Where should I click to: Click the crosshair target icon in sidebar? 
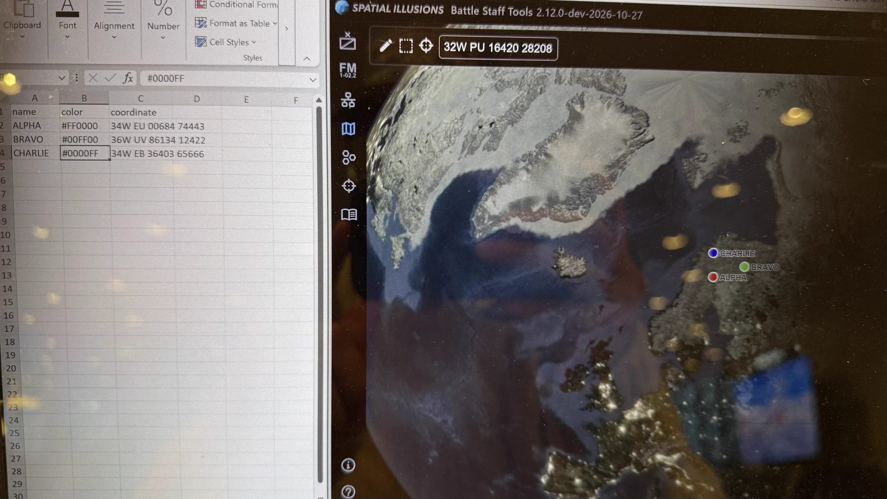click(349, 186)
